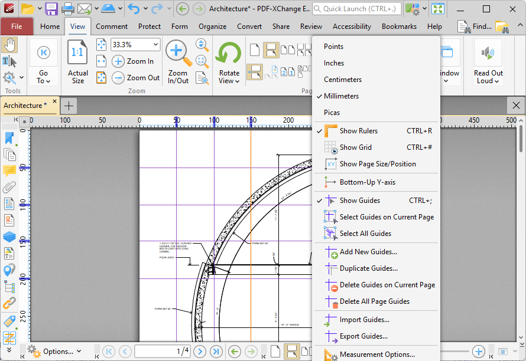Toggle Bottom-Up Y-axis option
The height and width of the screenshot is (361, 526).
pos(376,182)
